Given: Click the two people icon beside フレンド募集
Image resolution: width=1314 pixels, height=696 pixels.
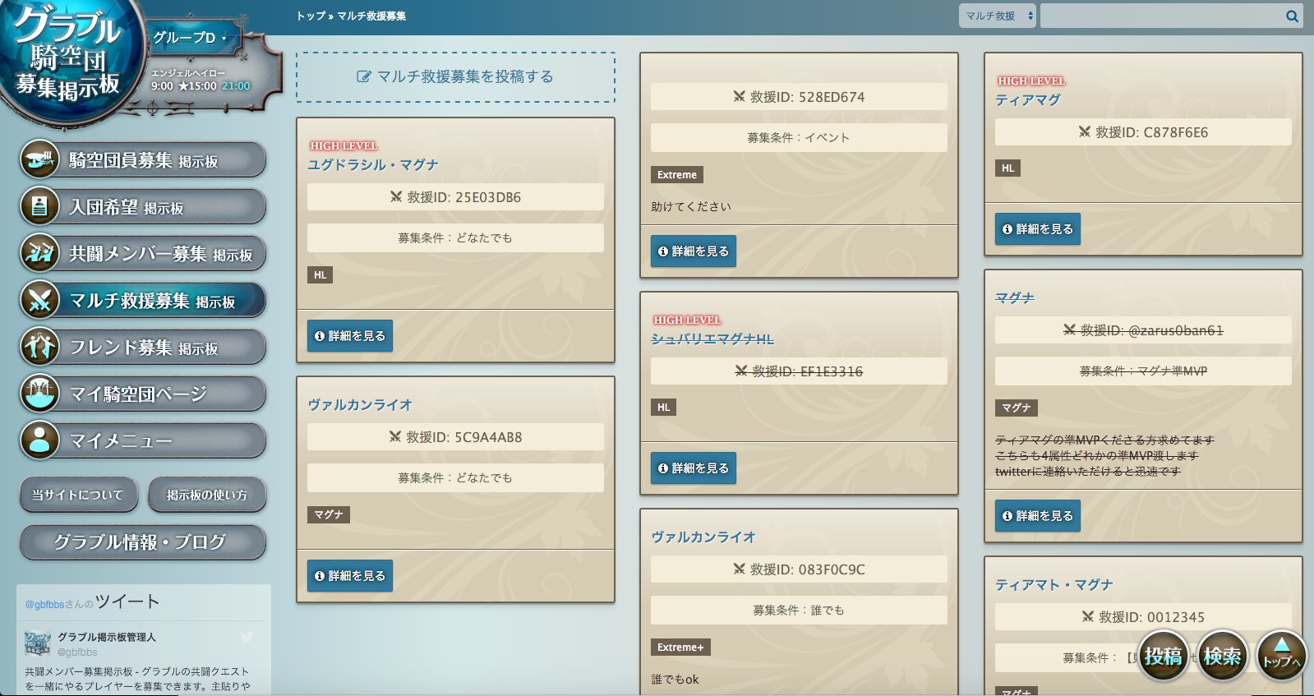Looking at the screenshot, I should (x=39, y=347).
